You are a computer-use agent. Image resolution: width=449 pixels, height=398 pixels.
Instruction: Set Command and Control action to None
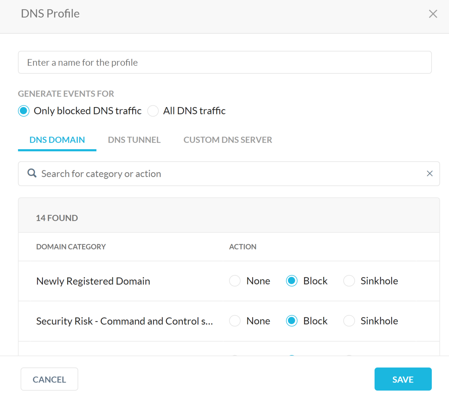coord(235,321)
